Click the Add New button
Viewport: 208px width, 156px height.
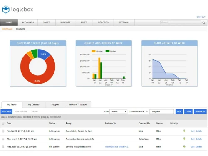pyautogui.click(x=6, y=111)
